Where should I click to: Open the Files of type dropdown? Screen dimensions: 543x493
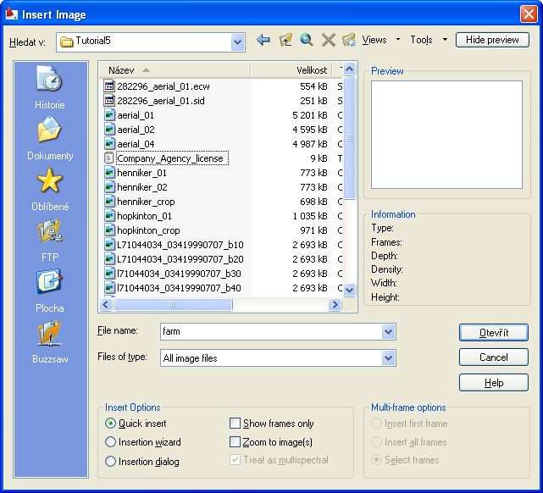coord(388,358)
